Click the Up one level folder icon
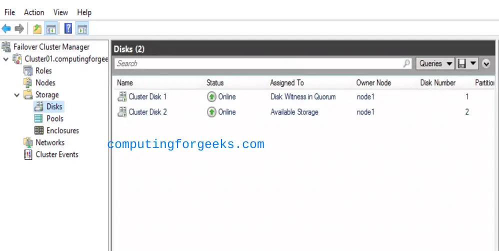The height and width of the screenshot is (251, 499). [37, 28]
